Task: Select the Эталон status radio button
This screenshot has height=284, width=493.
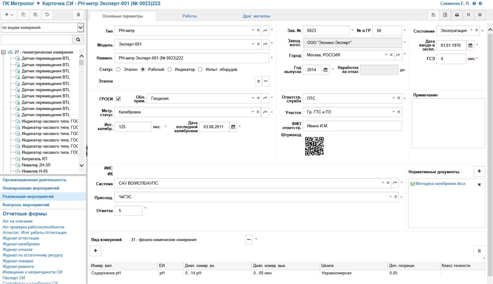Action: (118, 70)
